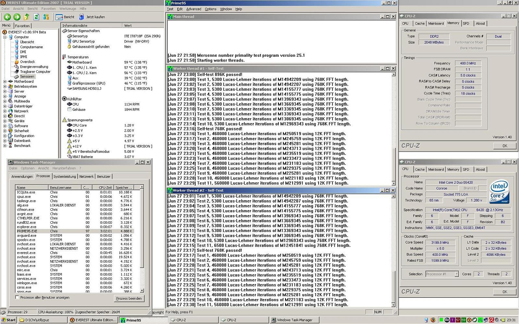The image size is (519, 324).
Task: Click the green Back arrow in EVEREST toolbar
Action: (x=7, y=17)
